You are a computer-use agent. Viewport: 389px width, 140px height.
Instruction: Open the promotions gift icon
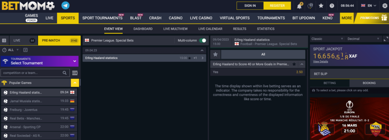coord(384,18)
